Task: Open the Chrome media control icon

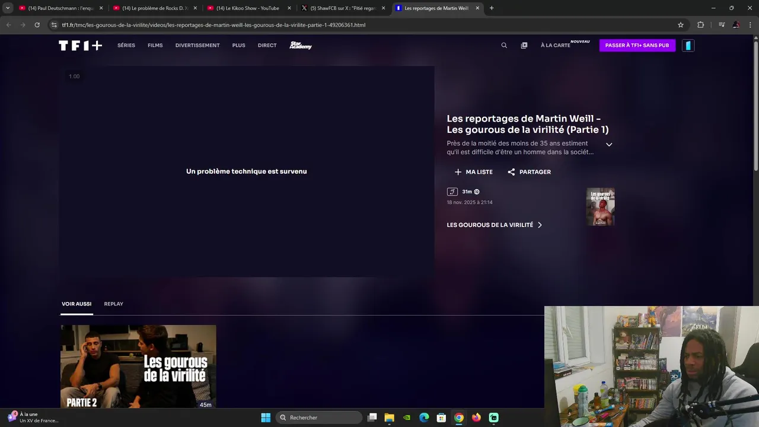Action: [722, 25]
